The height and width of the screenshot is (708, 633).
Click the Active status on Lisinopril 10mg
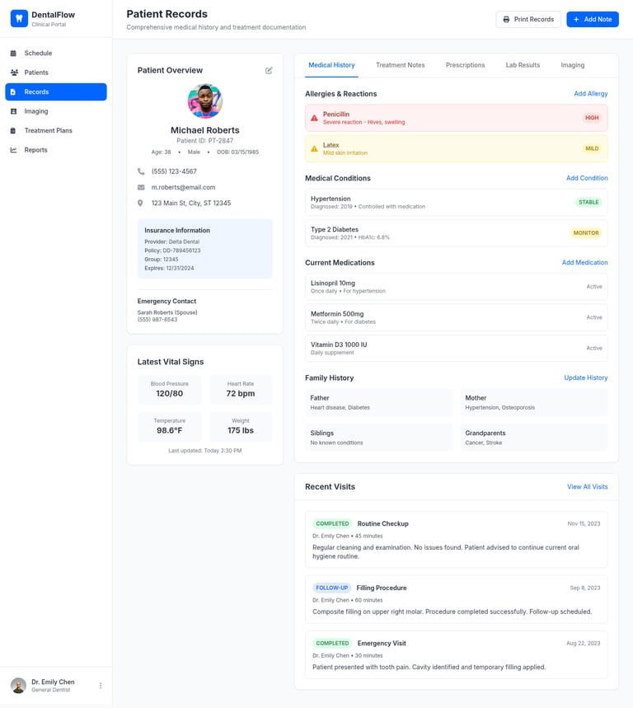594,287
